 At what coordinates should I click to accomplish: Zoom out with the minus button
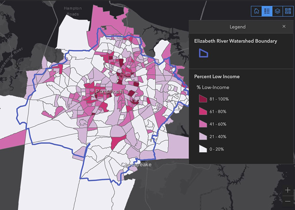coord(287,201)
